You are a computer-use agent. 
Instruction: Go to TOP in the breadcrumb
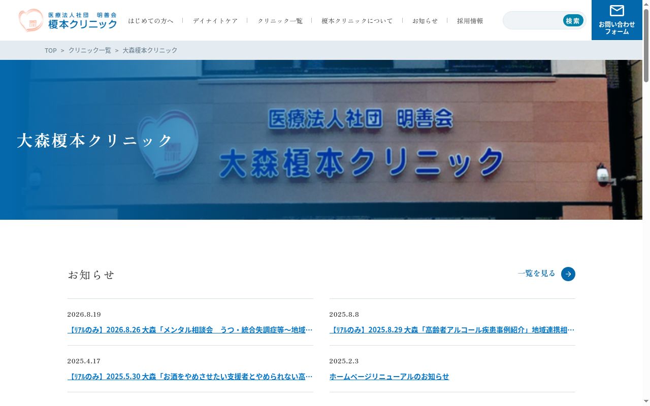coord(51,50)
